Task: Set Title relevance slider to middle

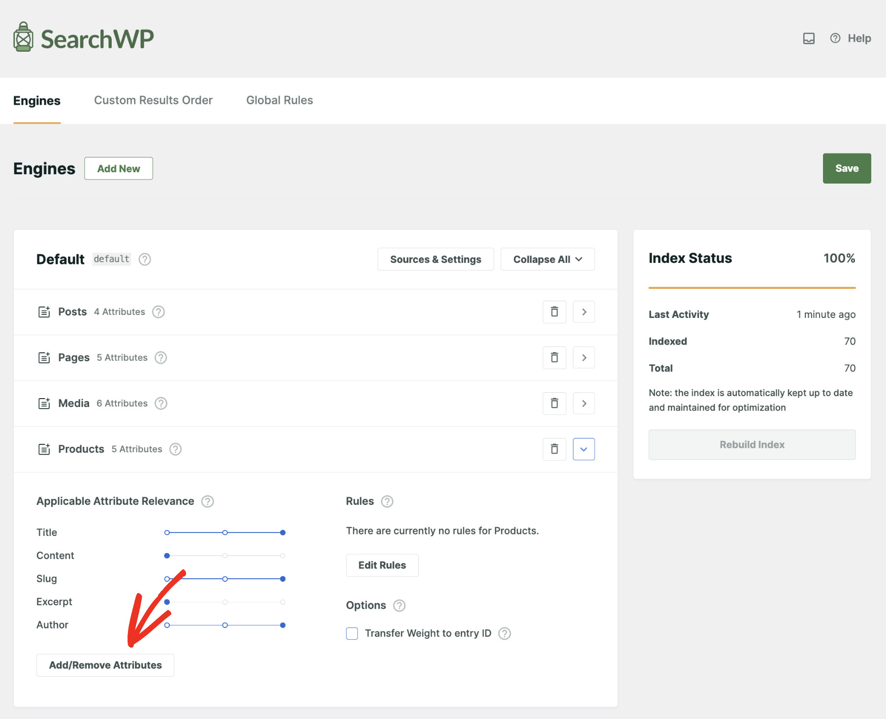Action: (225, 532)
